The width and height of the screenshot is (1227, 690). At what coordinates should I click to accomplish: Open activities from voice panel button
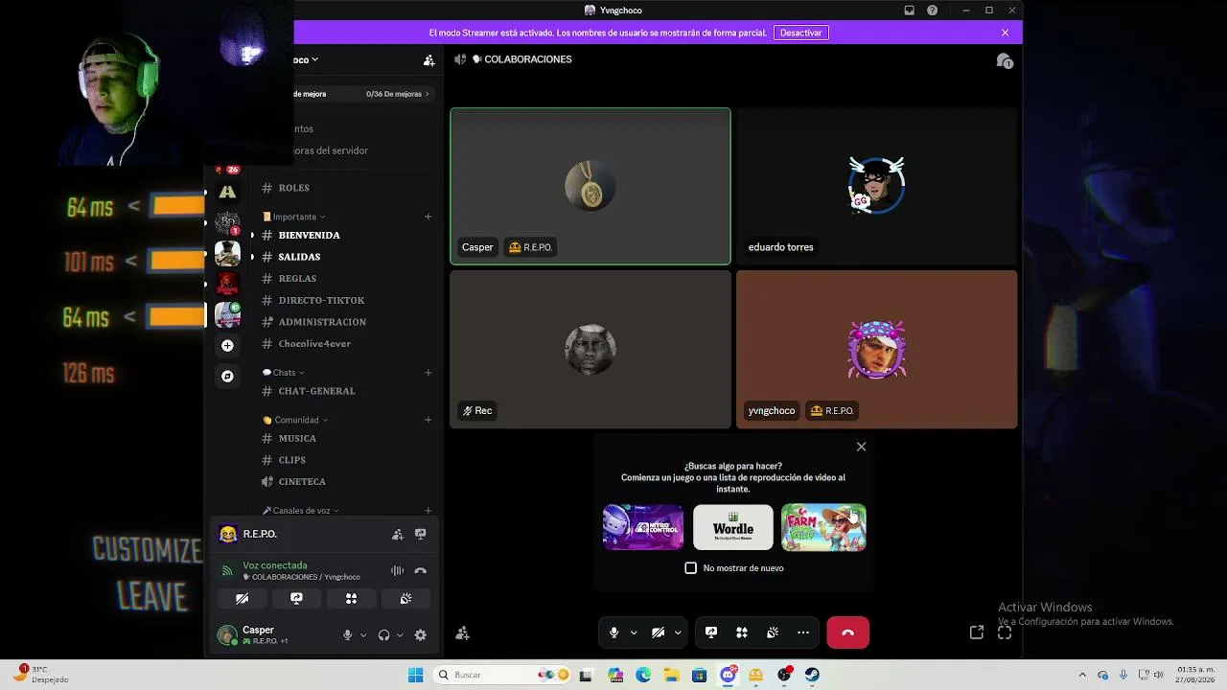[x=351, y=599]
